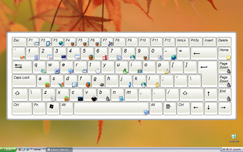Click the globe and mouse icon on the 8 key
243x152 pixels.
pyautogui.click(x=132, y=57)
